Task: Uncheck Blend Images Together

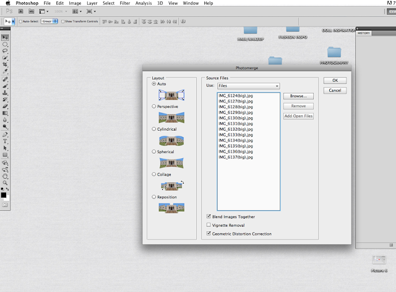Action: click(209, 216)
